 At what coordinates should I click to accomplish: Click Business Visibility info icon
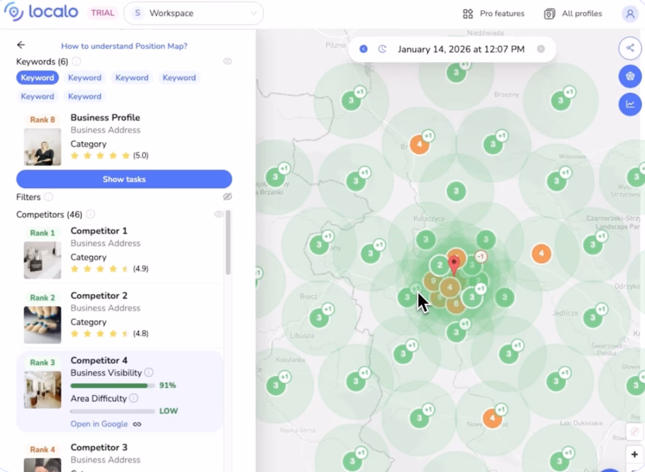pyautogui.click(x=149, y=372)
